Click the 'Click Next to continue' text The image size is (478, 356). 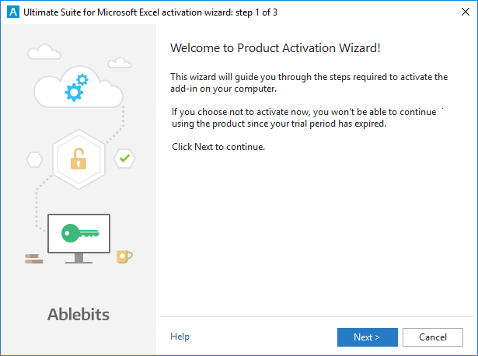pyautogui.click(x=218, y=147)
